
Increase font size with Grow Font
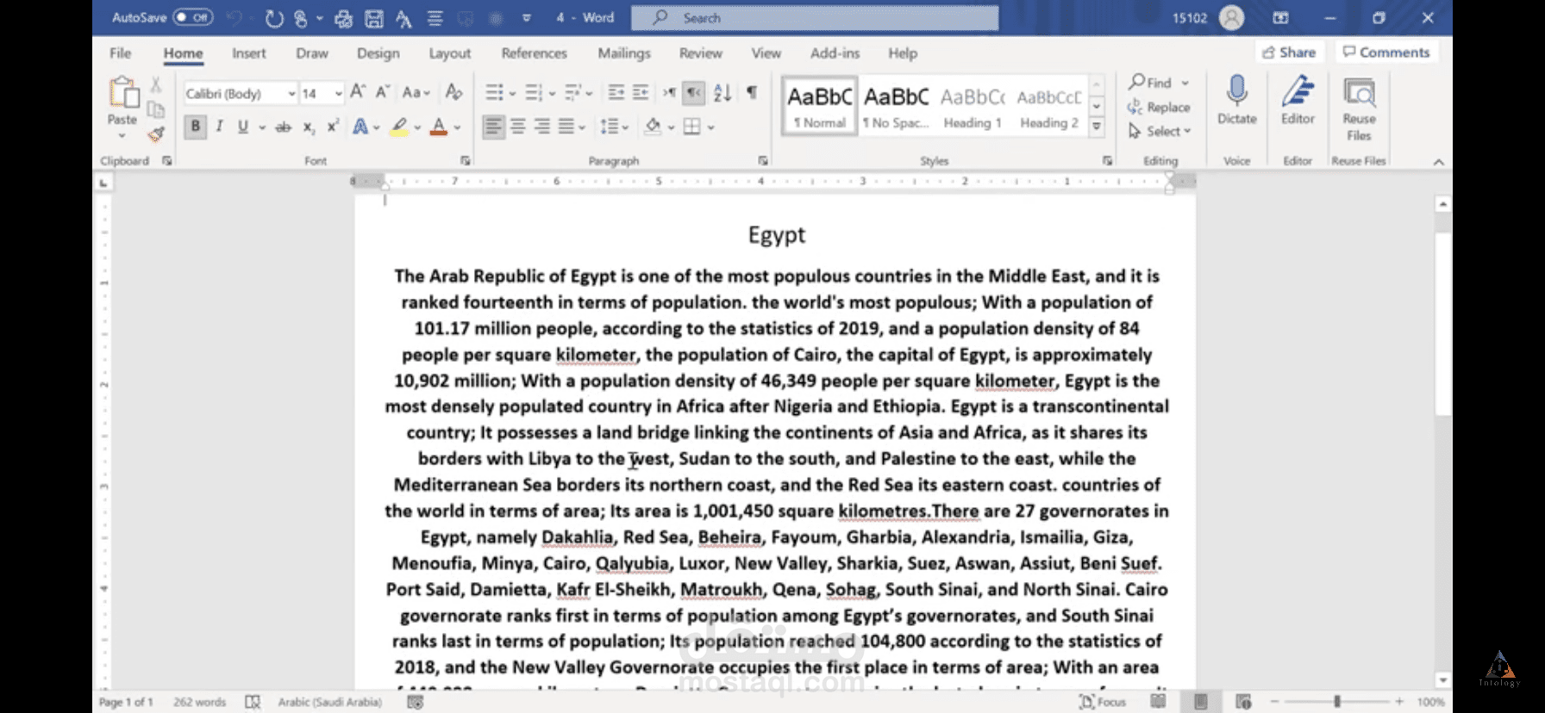[x=358, y=92]
